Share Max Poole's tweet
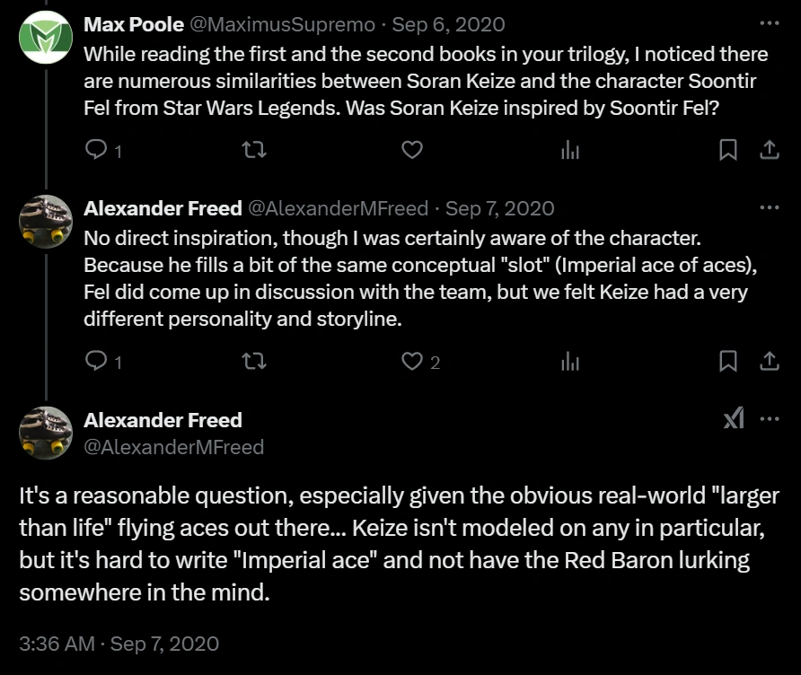Screen dimensions: 801x675 tap(770, 150)
